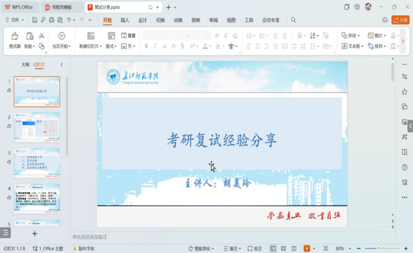Expand the Layout (版式) dropdown
This screenshot has height=253, width=413.
click(111, 47)
